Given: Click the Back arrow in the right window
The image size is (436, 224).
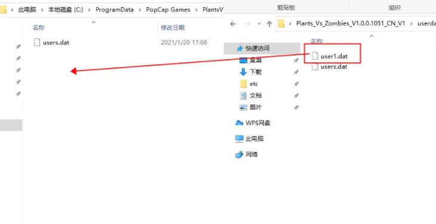Looking at the screenshot, I should click(x=233, y=24).
